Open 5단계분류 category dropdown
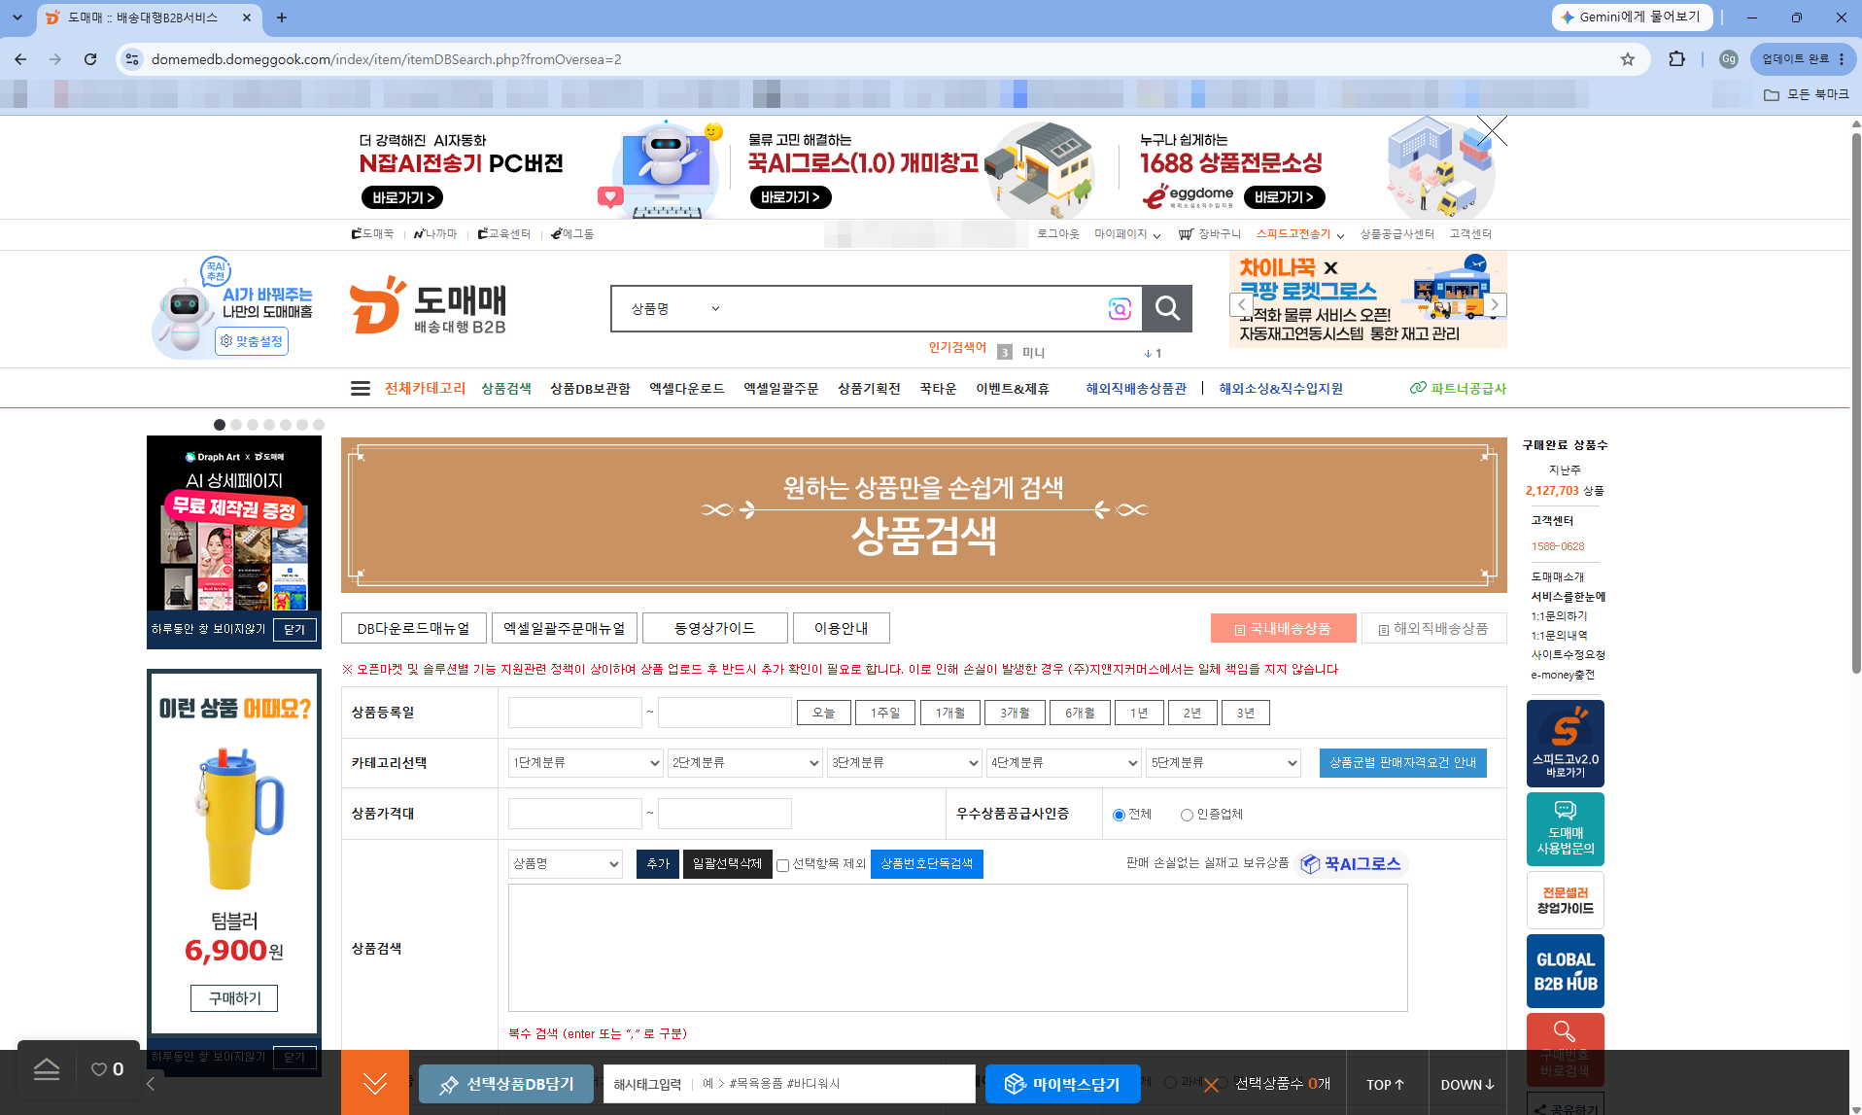Image resolution: width=1862 pixels, height=1115 pixels. point(1224,763)
